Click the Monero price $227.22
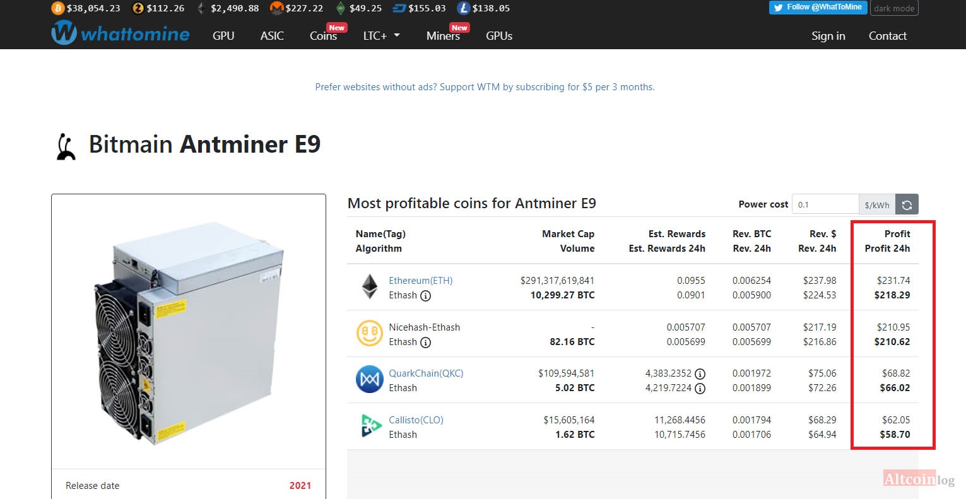Screen dimensions: 966x499 (x=304, y=8)
